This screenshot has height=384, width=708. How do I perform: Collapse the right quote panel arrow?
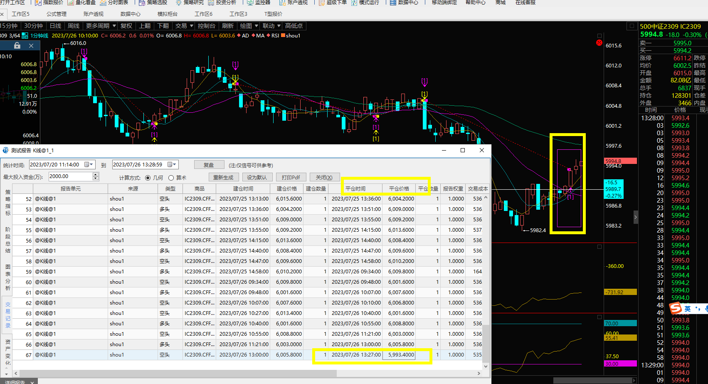click(636, 217)
